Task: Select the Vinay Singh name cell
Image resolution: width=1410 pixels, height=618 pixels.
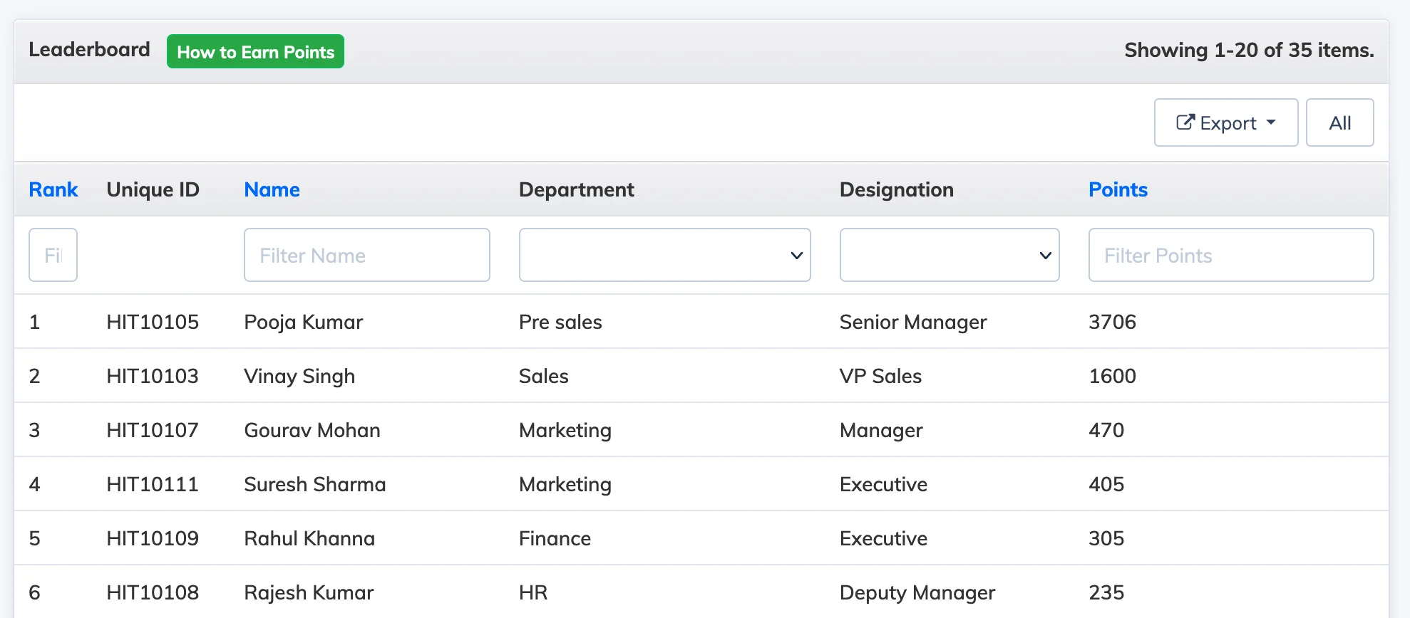Action: 299,376
